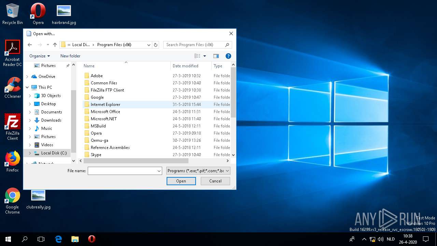
Task: Sort by Date modified column header
Action: [191, 66]
